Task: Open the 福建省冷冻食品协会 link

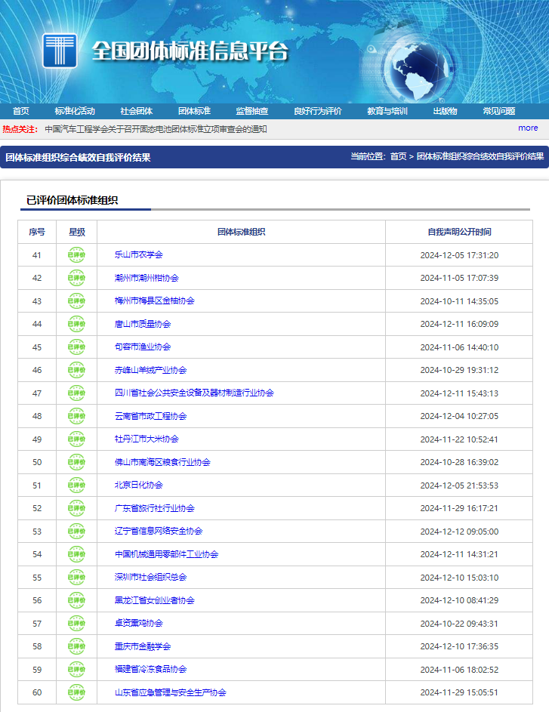Action: click(151, 669)
